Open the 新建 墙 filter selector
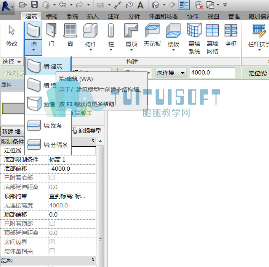 (x=12, y=132)
